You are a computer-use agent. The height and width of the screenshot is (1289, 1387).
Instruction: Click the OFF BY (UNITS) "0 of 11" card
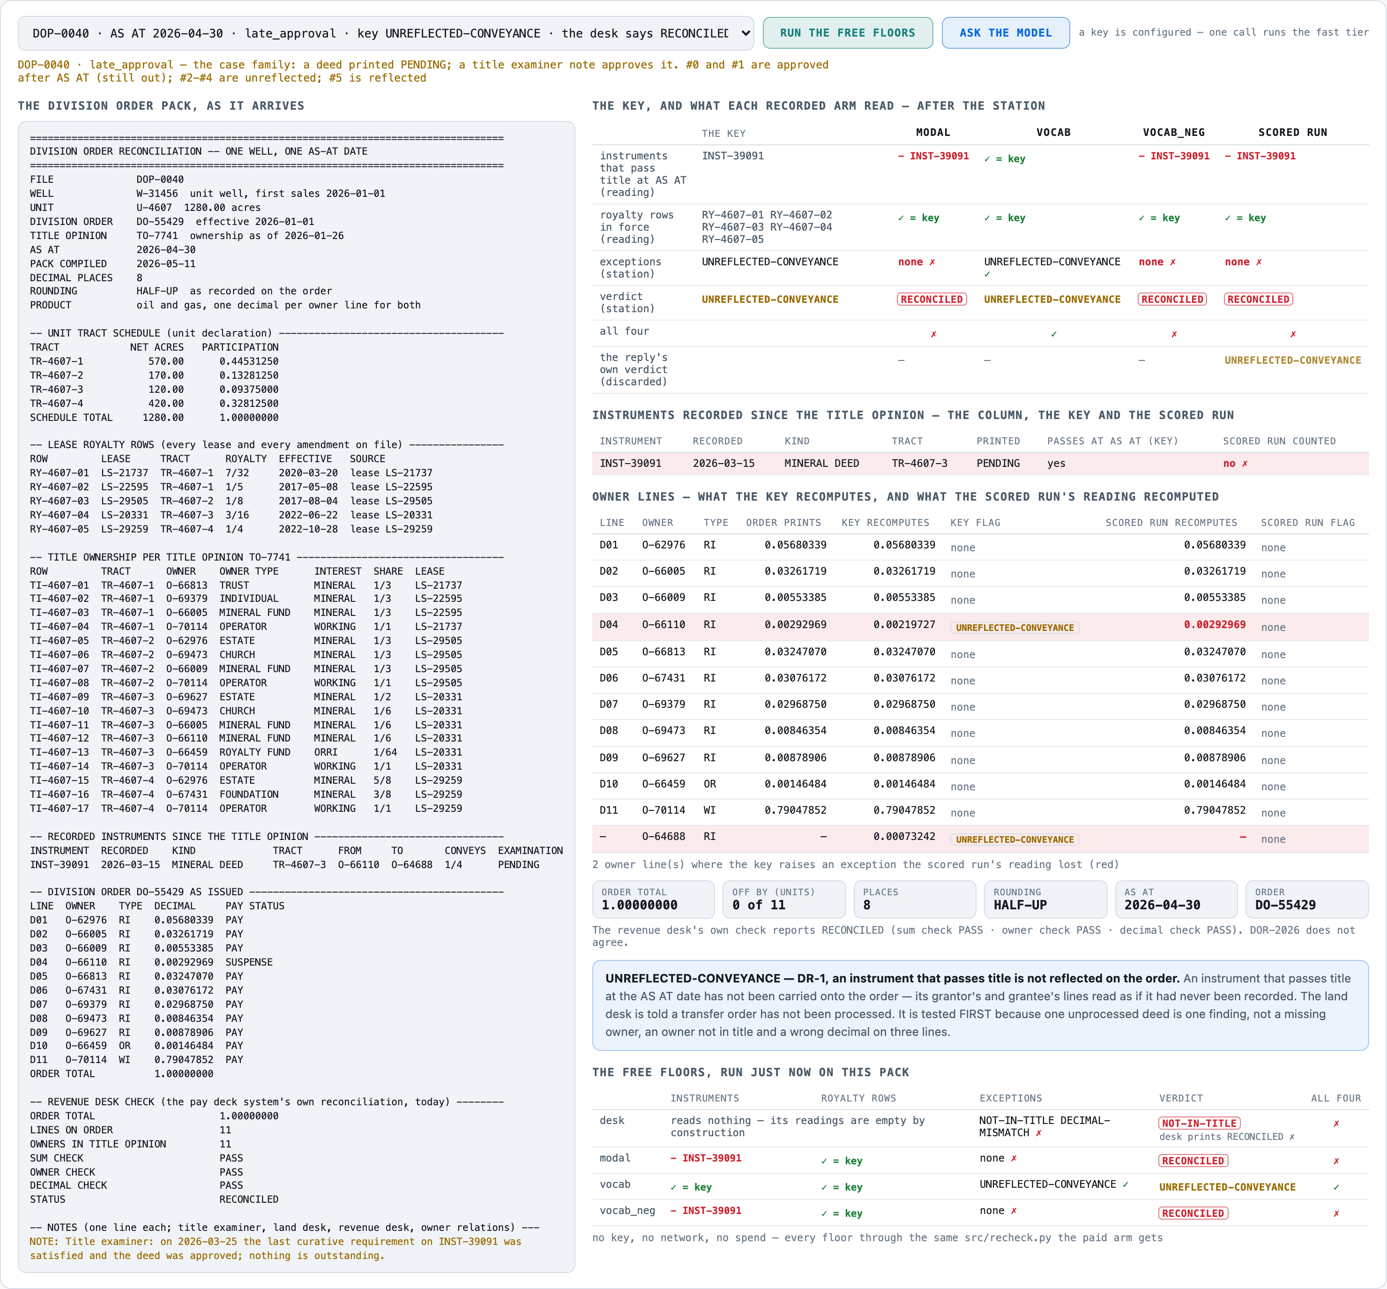pyautogui.click(x=784, y=899)
